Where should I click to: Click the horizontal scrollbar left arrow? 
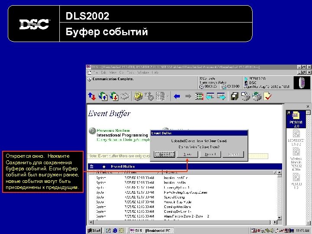click(91, 222)
